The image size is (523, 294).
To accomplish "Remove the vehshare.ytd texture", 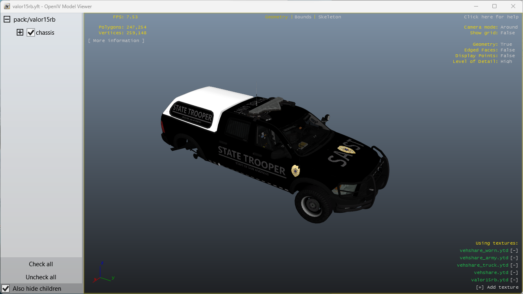I will 514,273.
